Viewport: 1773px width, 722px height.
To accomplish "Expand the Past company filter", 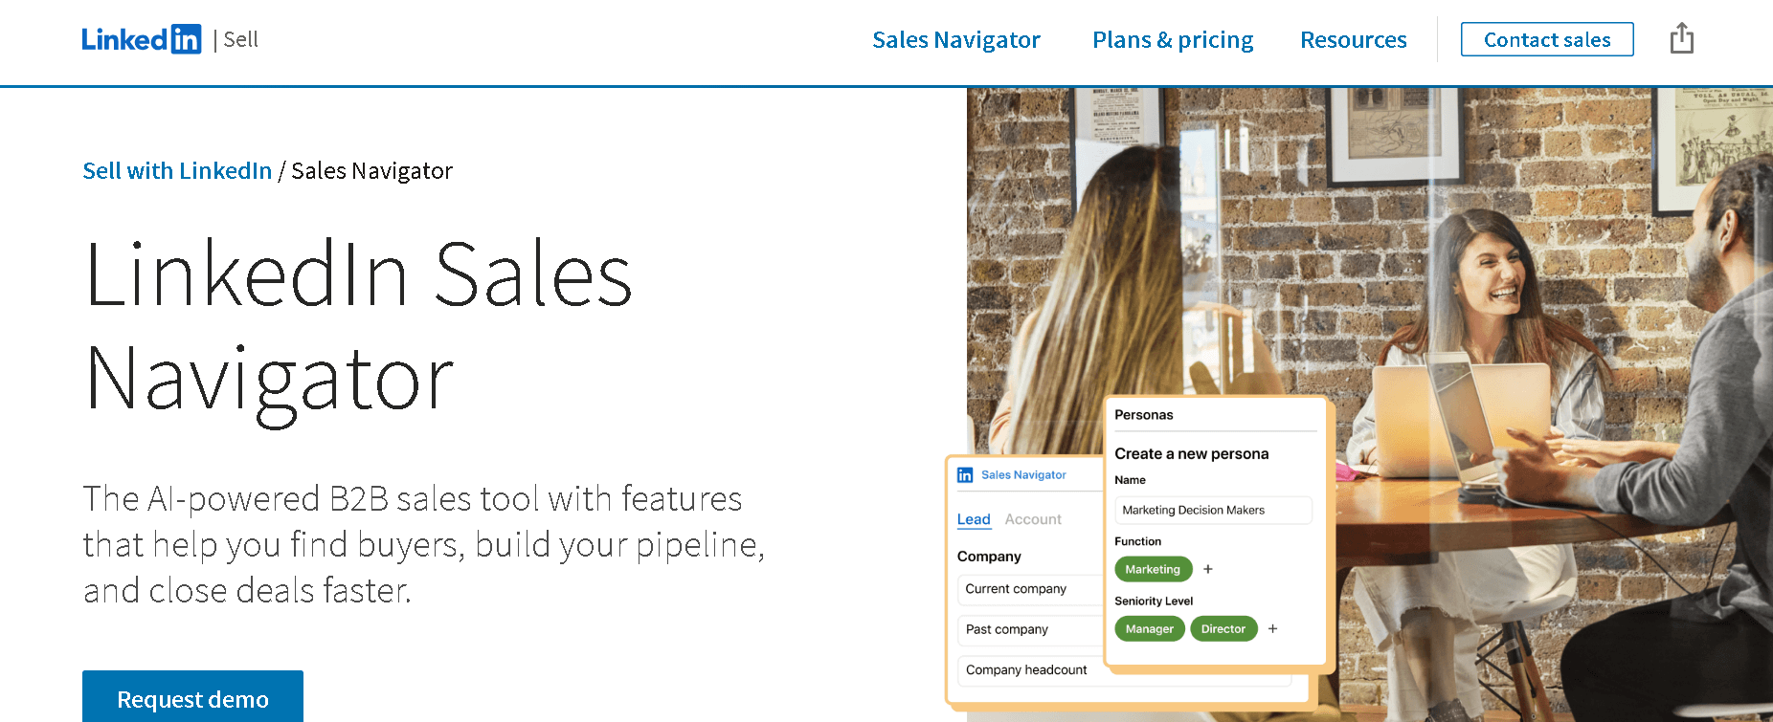I will pyautogui.click(x=1029, y=629).
